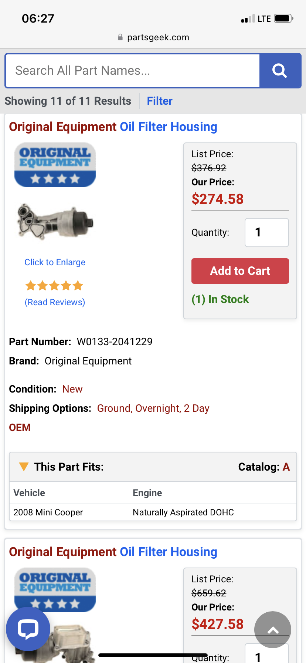The image size is (306, 663).
Task: Click the $274.58 oil filter housing thumbnail
Action: point(55,222)
